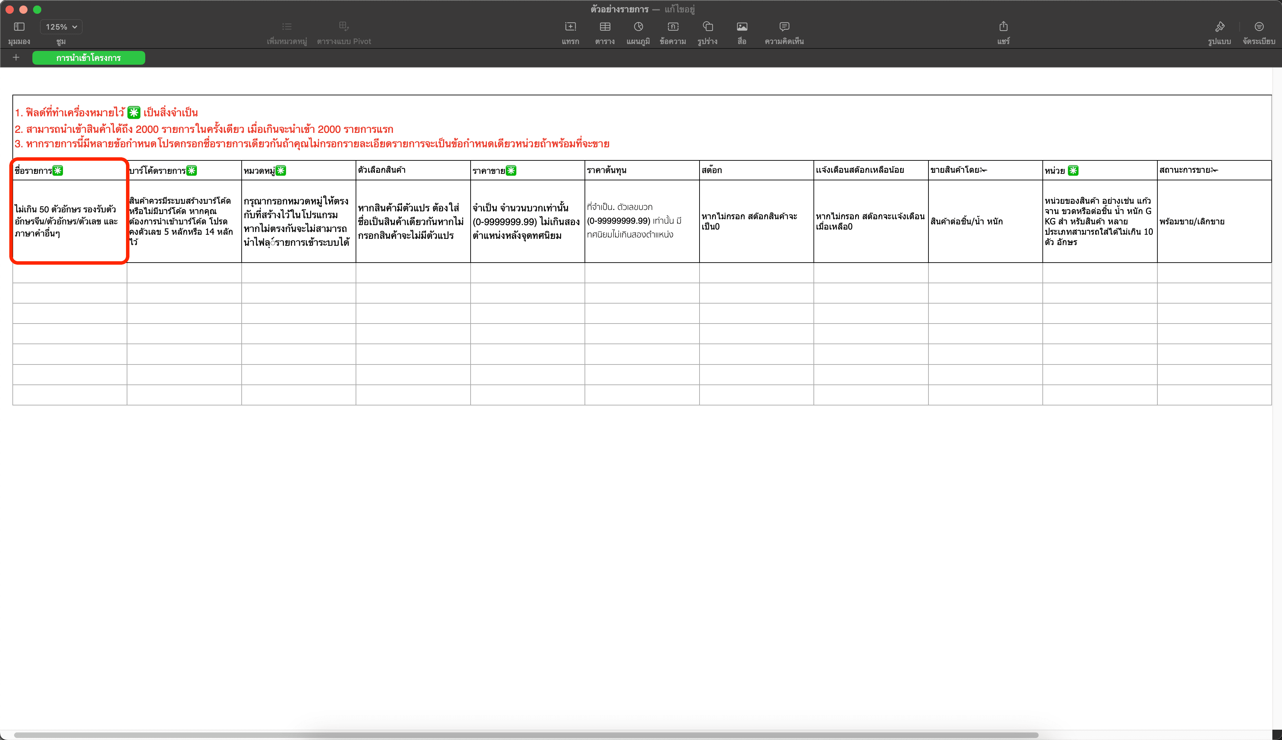Toggle the Format (รูปแบบ) inspector panel
The width and height of the screenshot is (1282, 740).
pyautogui.click(x=1219, y=27)
